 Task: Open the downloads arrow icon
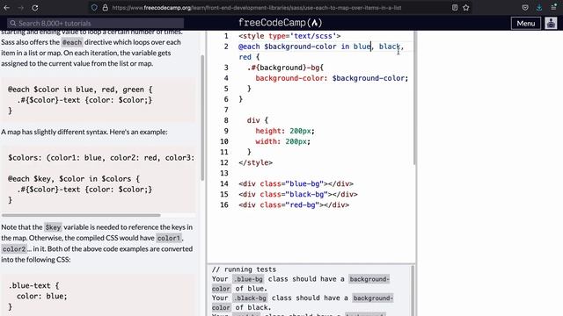pos(539,8)
